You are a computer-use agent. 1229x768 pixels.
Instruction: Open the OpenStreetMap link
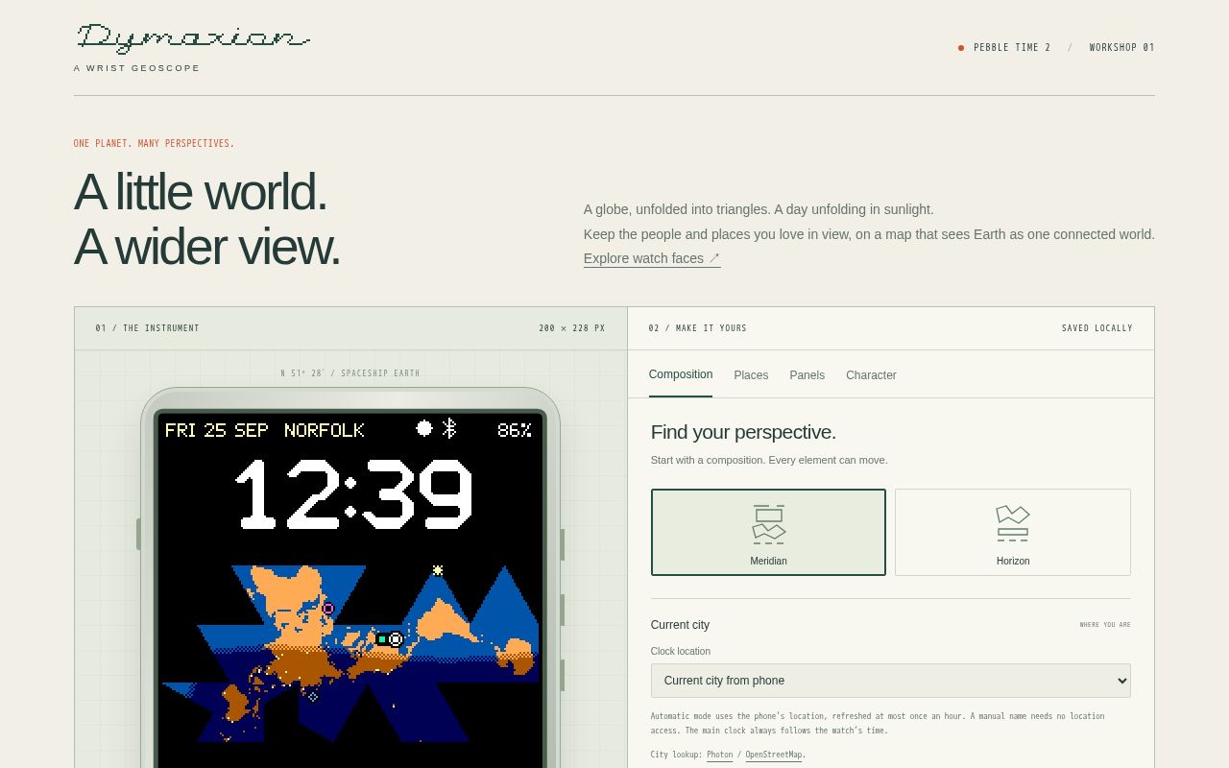773,755
